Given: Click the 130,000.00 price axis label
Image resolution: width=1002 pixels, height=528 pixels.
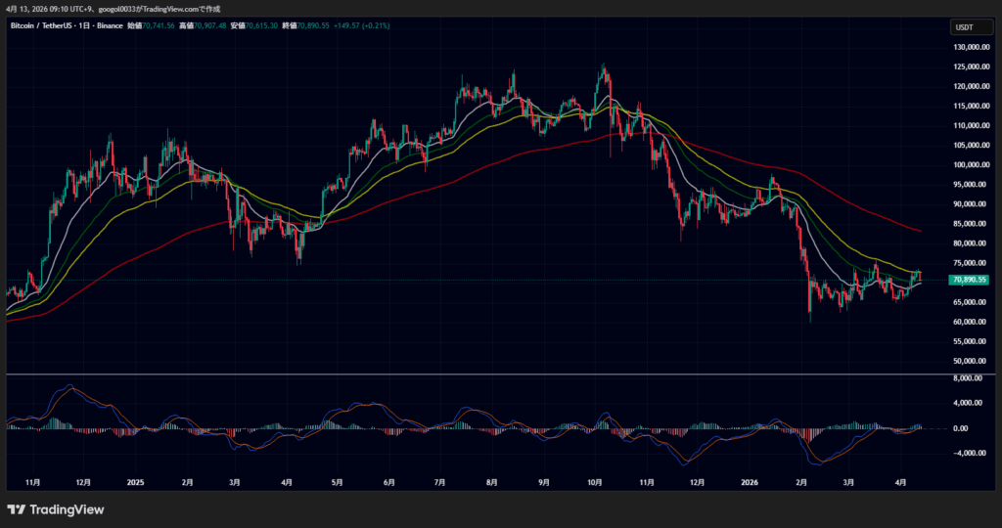Looking at the screenshot, I should point(971,47).
